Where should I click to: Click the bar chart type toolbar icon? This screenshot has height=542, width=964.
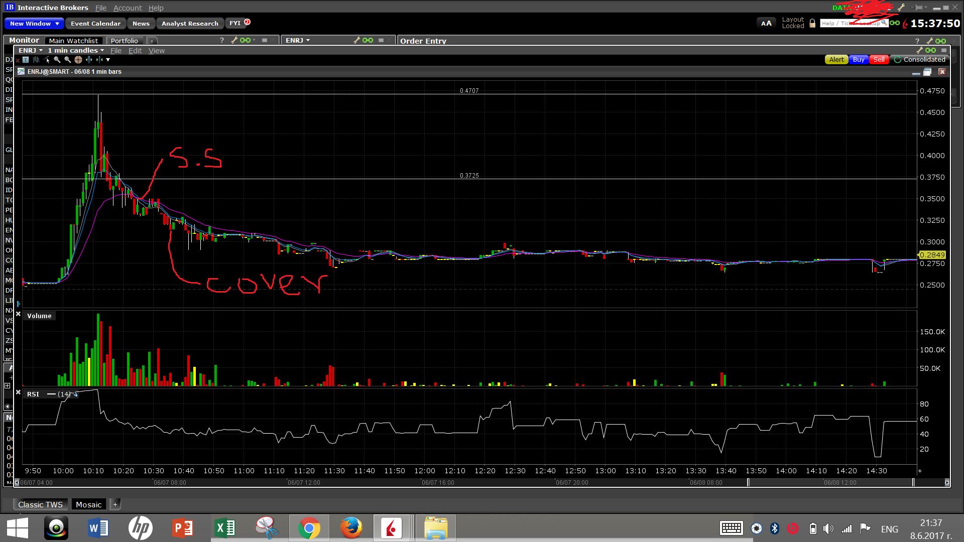click(x=36, y=60)
